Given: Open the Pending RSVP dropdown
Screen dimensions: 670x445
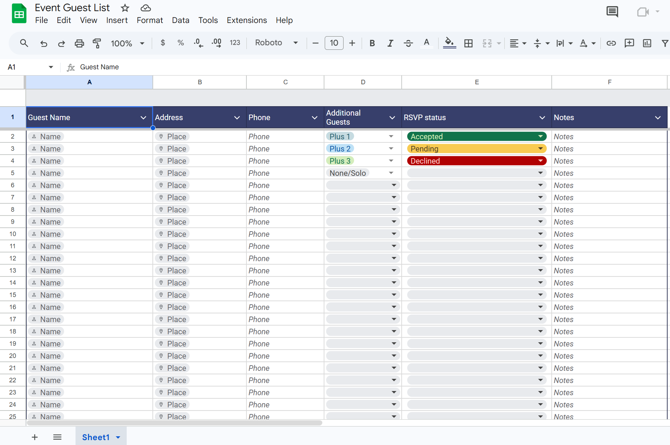Looking at the screenshot, I should coord(541,149).
